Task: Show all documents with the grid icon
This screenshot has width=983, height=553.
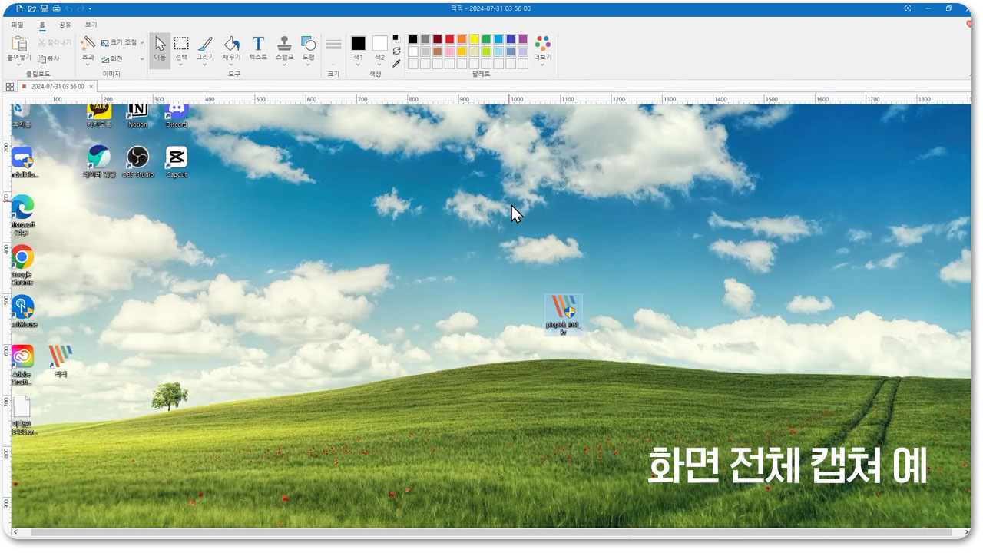Action: [10, 87]
